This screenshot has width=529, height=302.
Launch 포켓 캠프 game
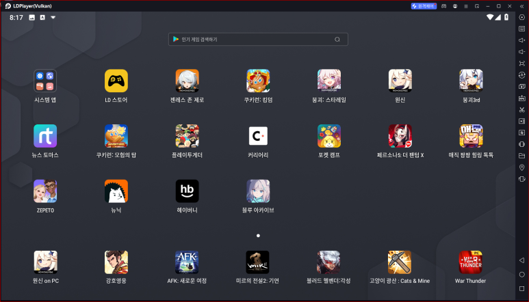pos(329,136)
